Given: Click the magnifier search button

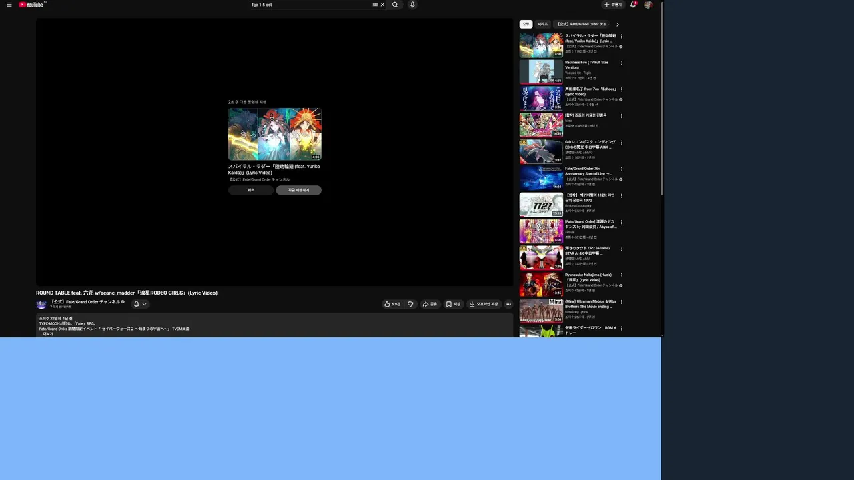Looking at the screenshot, I should (x=395, y=5).
